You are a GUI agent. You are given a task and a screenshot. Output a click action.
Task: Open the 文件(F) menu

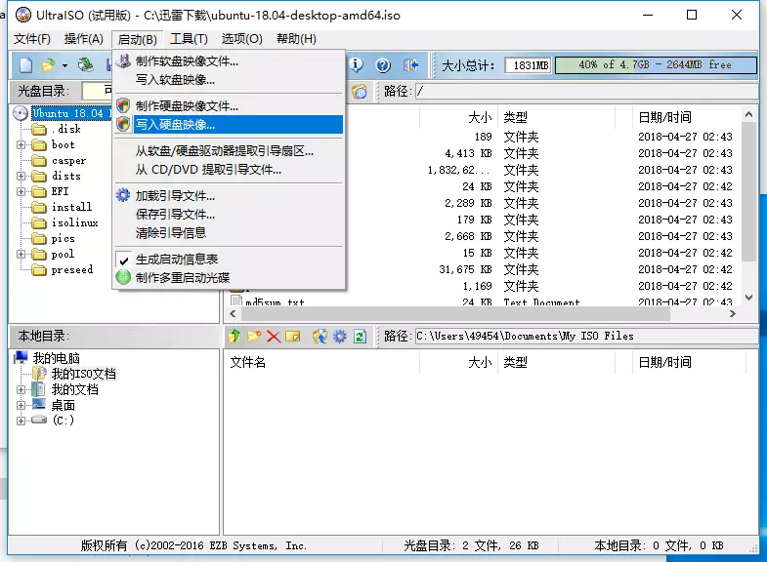coord(32,39)
